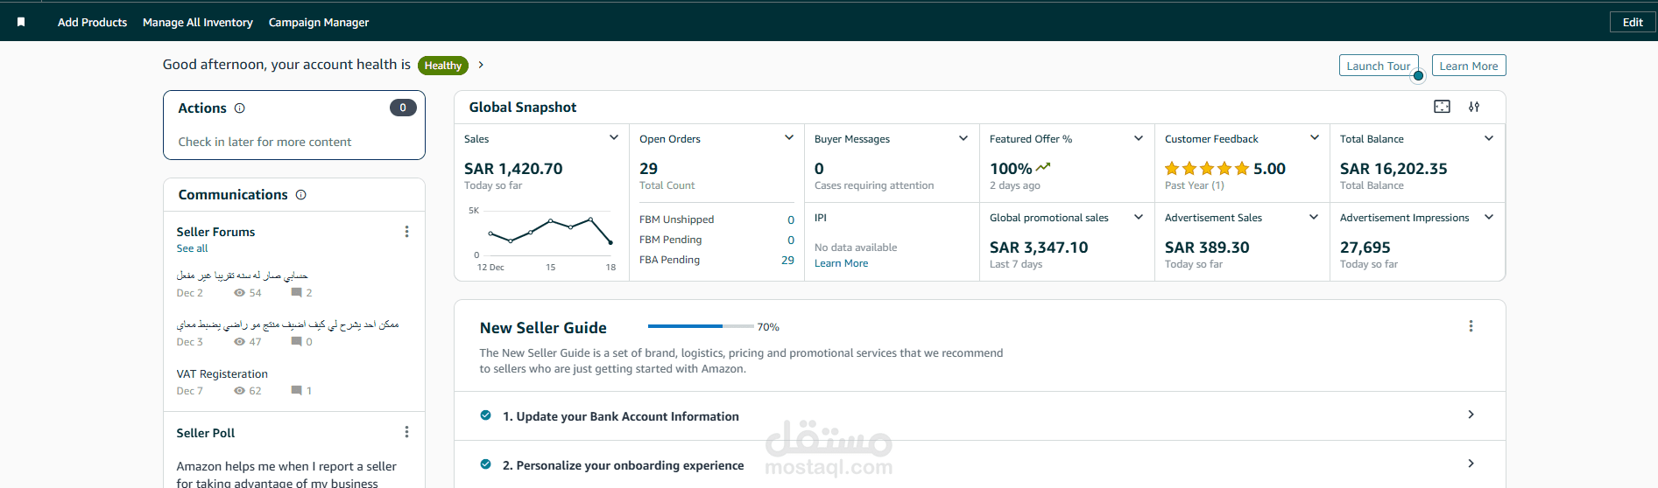This screenshot has width=1658, height=488.
Task: Open New Seller Guide three-dot menu
Action: click(x=1471, y=326)
